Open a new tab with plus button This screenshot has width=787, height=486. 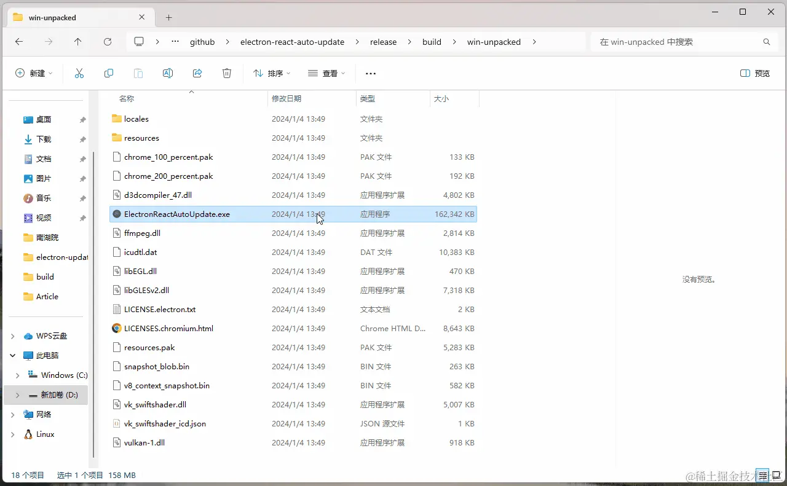169,17
